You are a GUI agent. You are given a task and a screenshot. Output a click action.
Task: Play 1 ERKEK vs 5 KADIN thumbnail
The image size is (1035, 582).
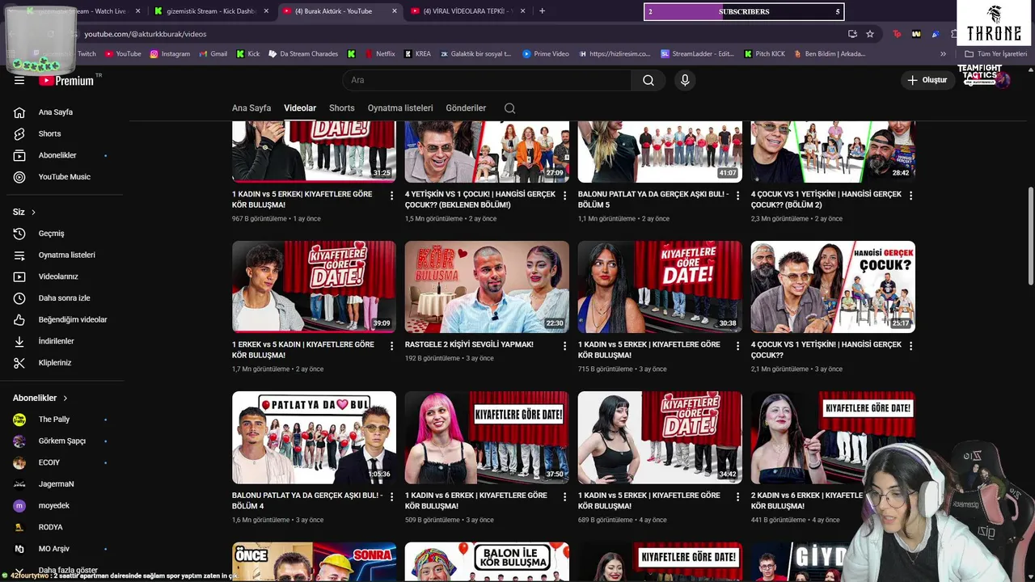314,286
